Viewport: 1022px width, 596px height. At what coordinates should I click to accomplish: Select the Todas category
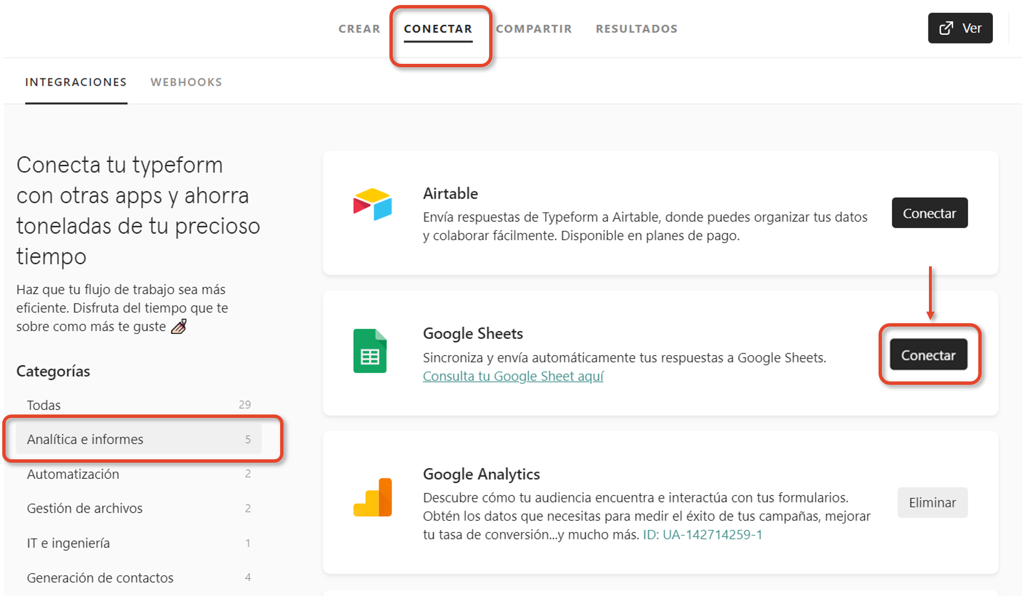(139, 405)
